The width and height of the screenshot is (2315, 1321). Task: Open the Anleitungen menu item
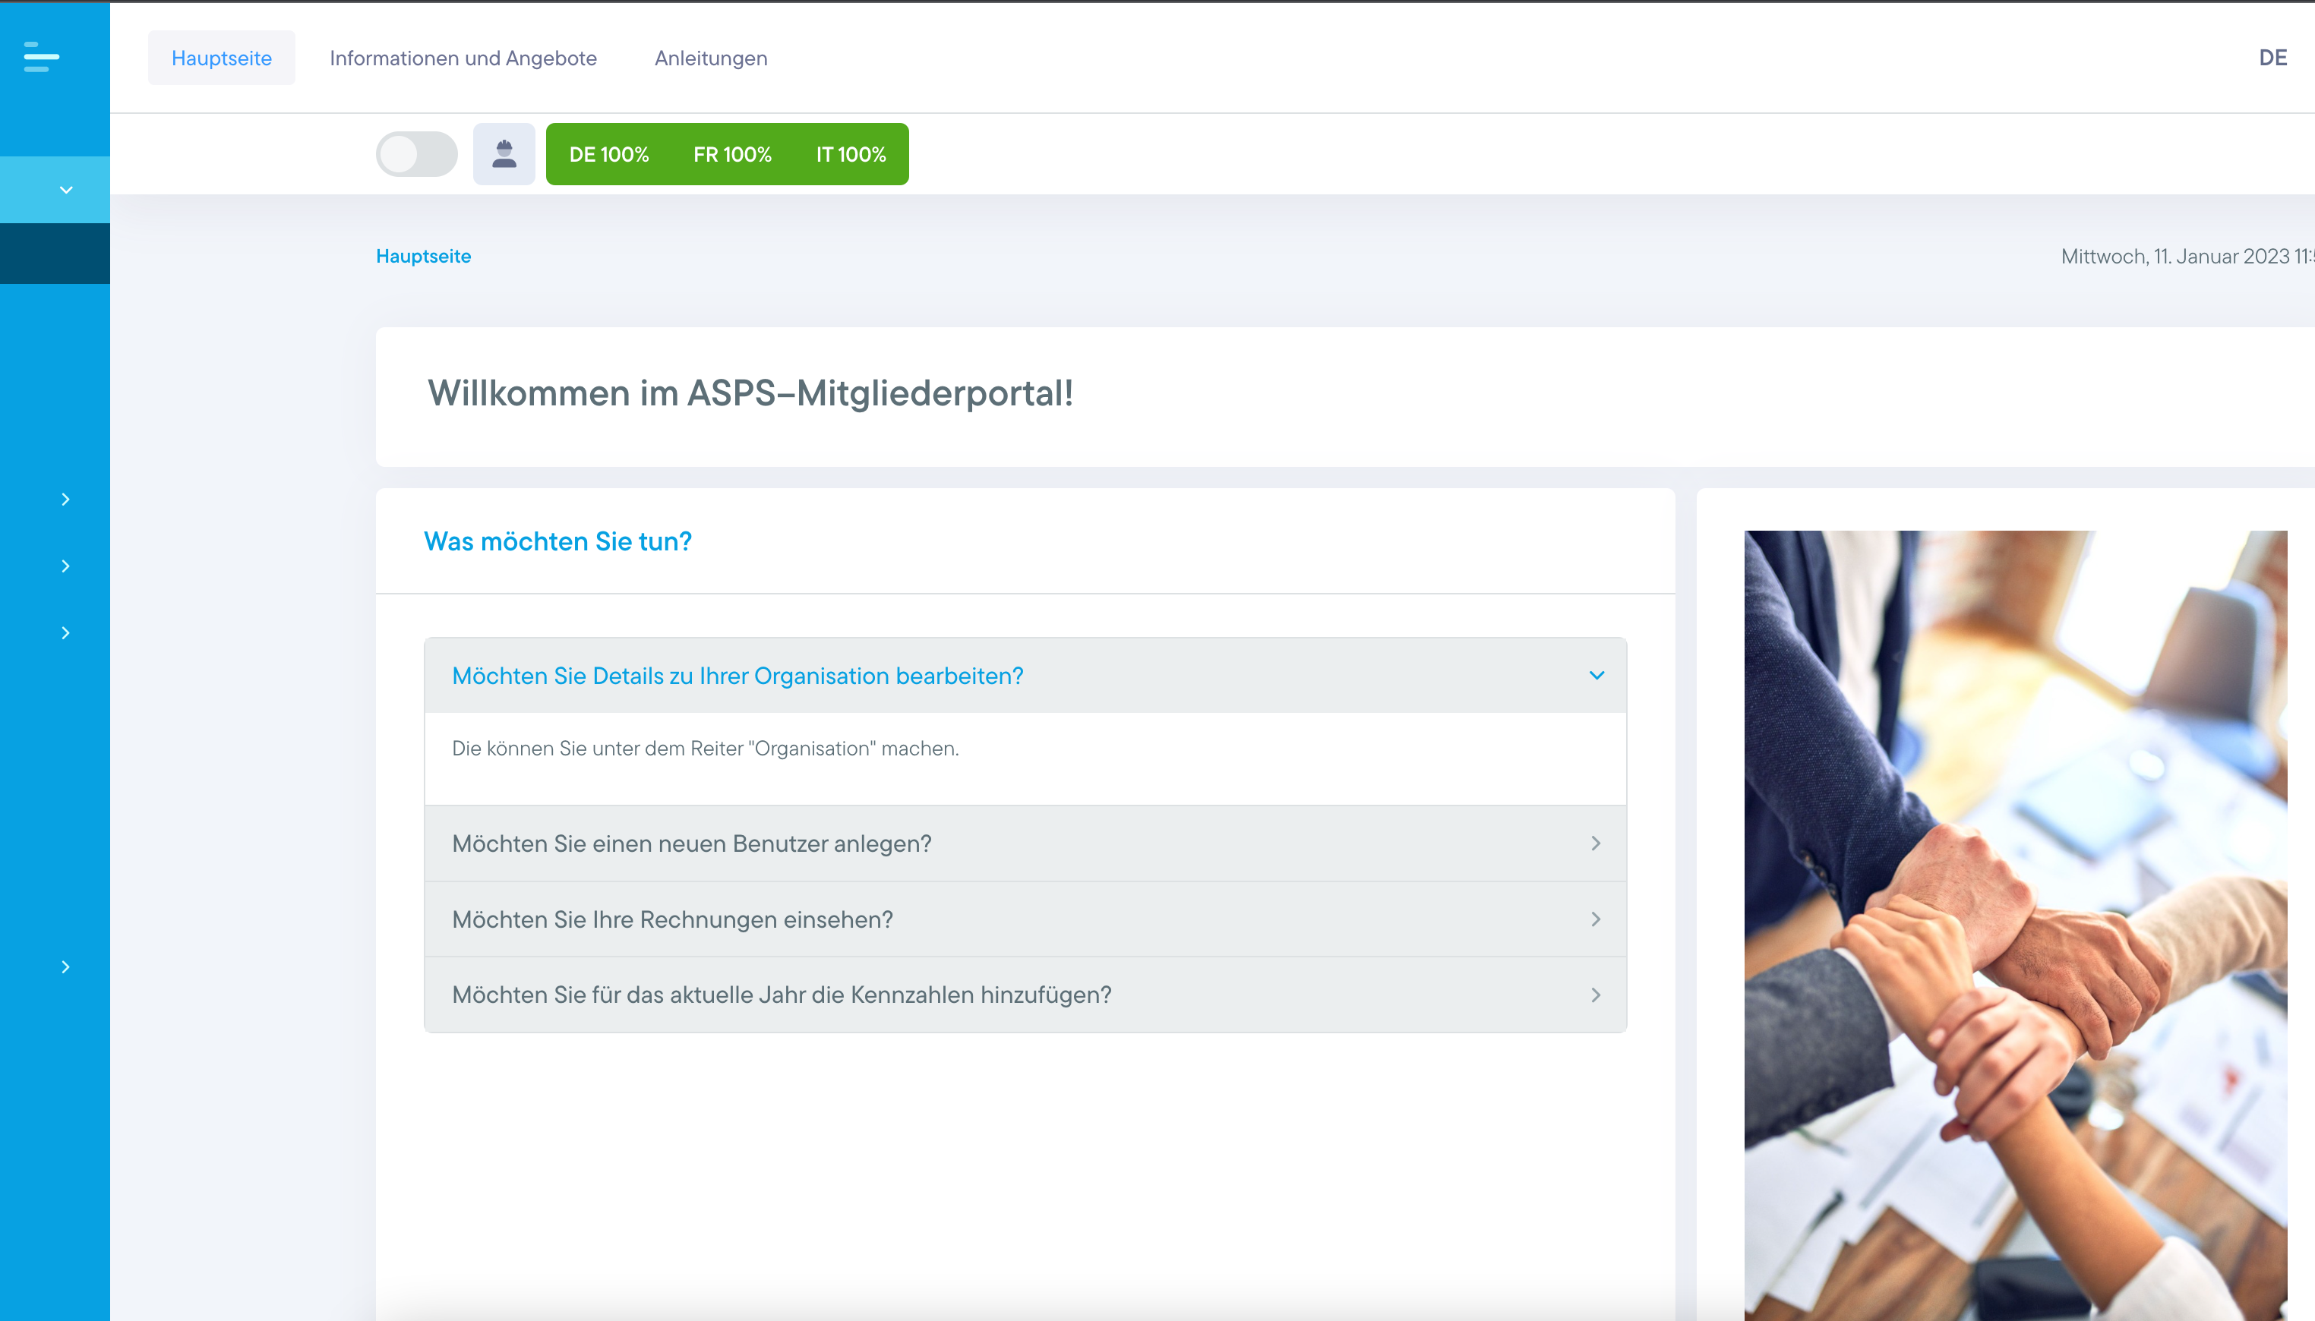711,58
